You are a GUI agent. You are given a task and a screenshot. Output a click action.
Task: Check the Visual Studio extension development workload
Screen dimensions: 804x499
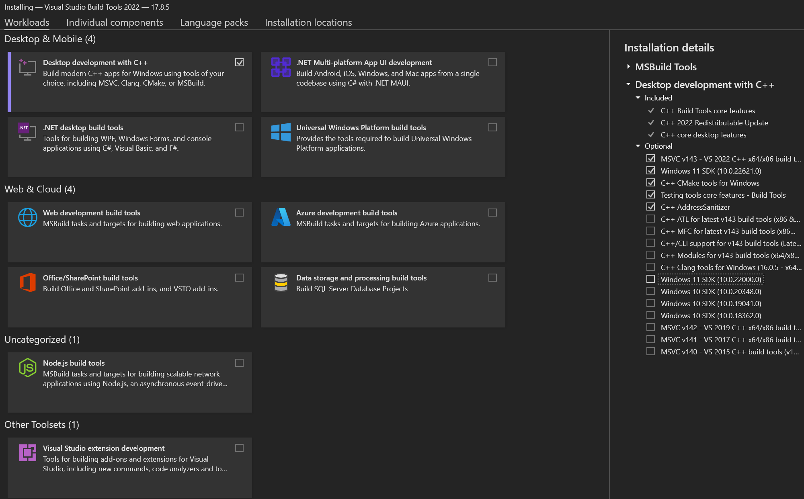(239, 448)
